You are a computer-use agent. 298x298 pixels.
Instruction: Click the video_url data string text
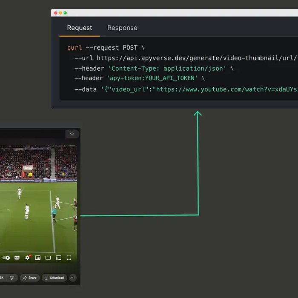click(199, 89)
